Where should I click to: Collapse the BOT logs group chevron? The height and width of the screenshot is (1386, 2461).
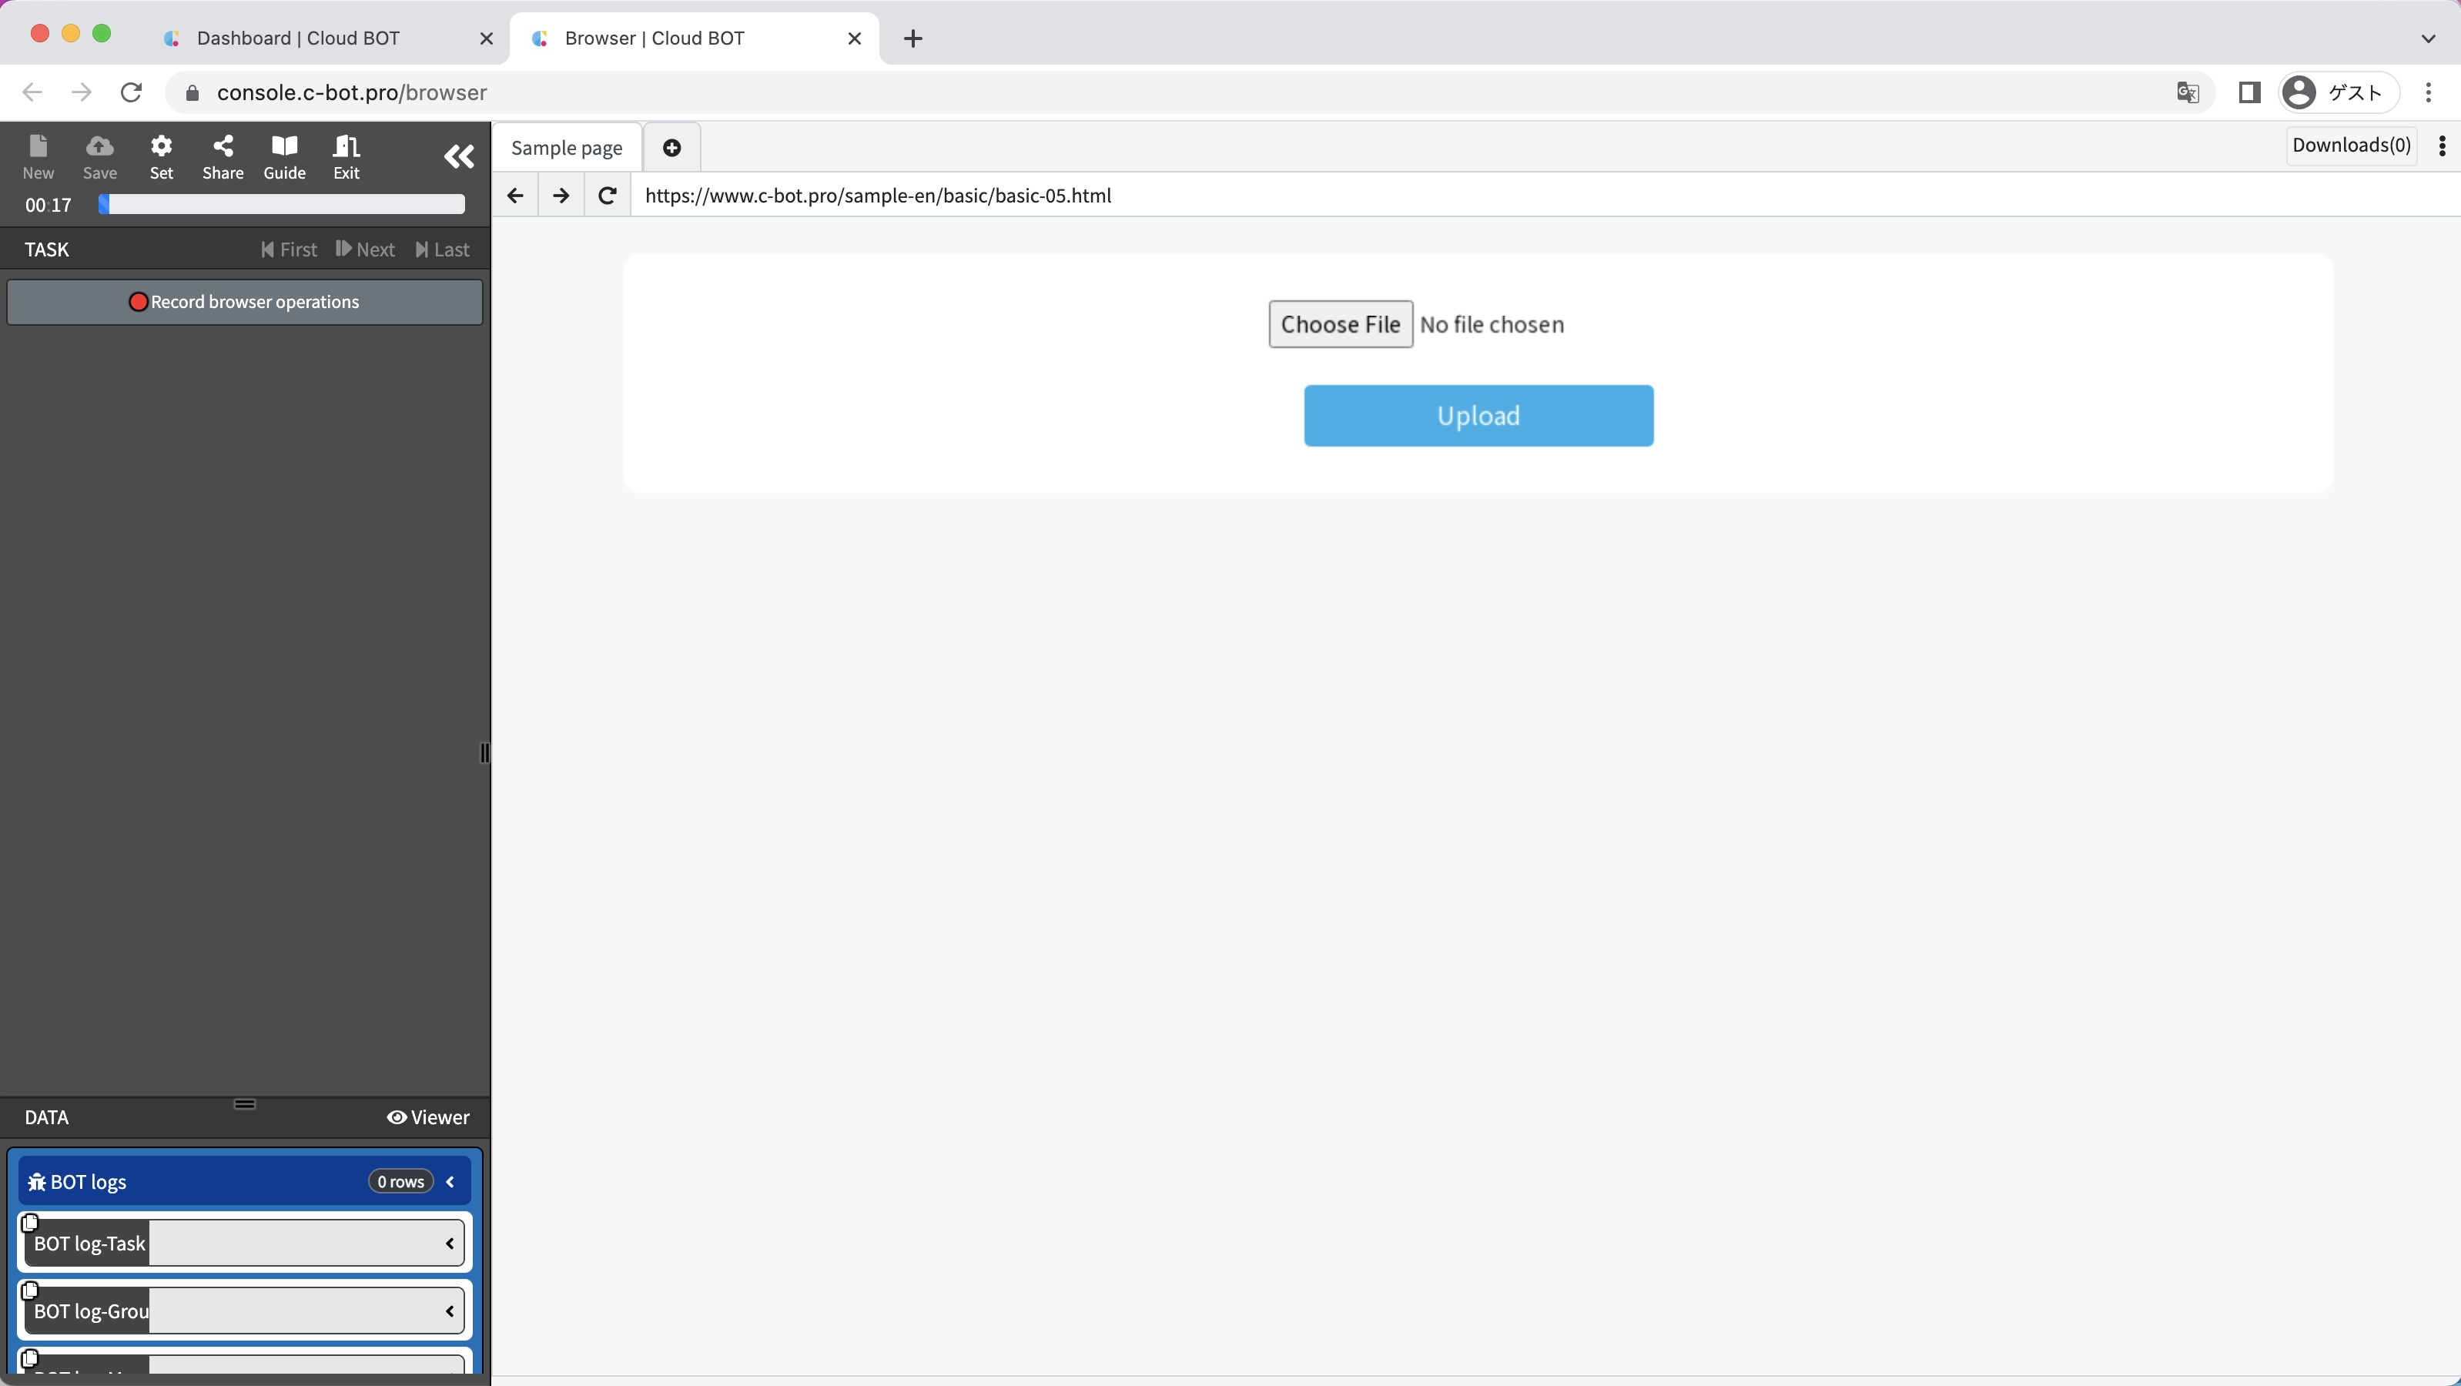(x=450, y=1182)
